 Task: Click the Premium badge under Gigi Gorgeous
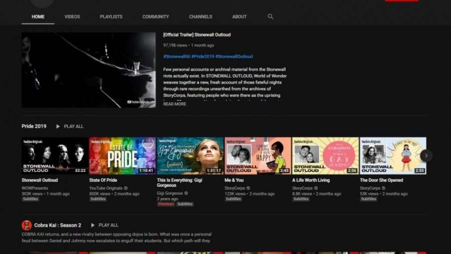166,204
